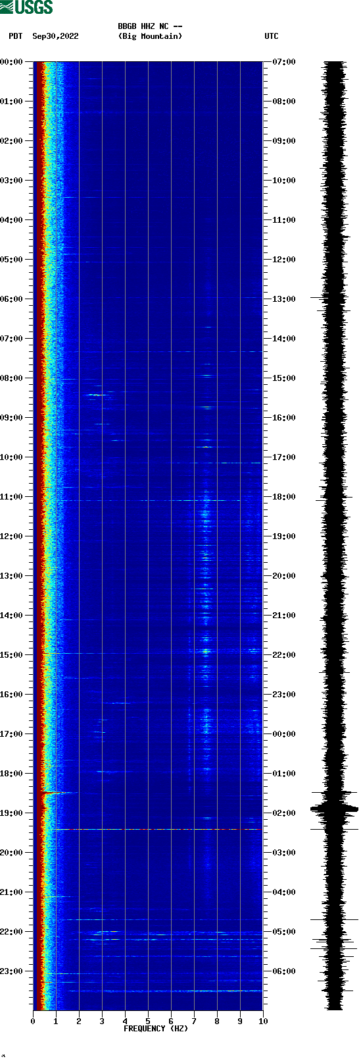
Task: Click the 07:00 UTC time label
Action: point(284,62)
